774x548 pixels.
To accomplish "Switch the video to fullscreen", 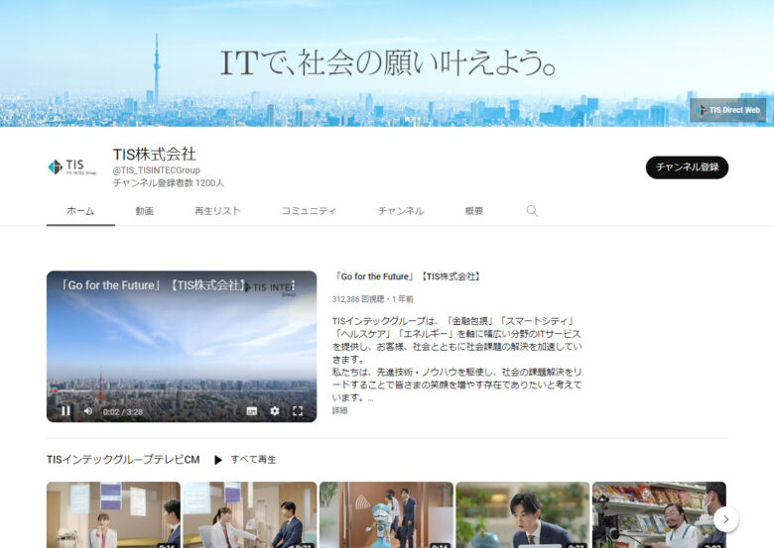I will point(298,411).
